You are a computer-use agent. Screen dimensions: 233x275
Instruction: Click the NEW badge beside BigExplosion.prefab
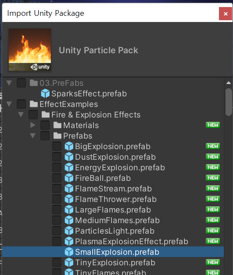click(213, 146)
